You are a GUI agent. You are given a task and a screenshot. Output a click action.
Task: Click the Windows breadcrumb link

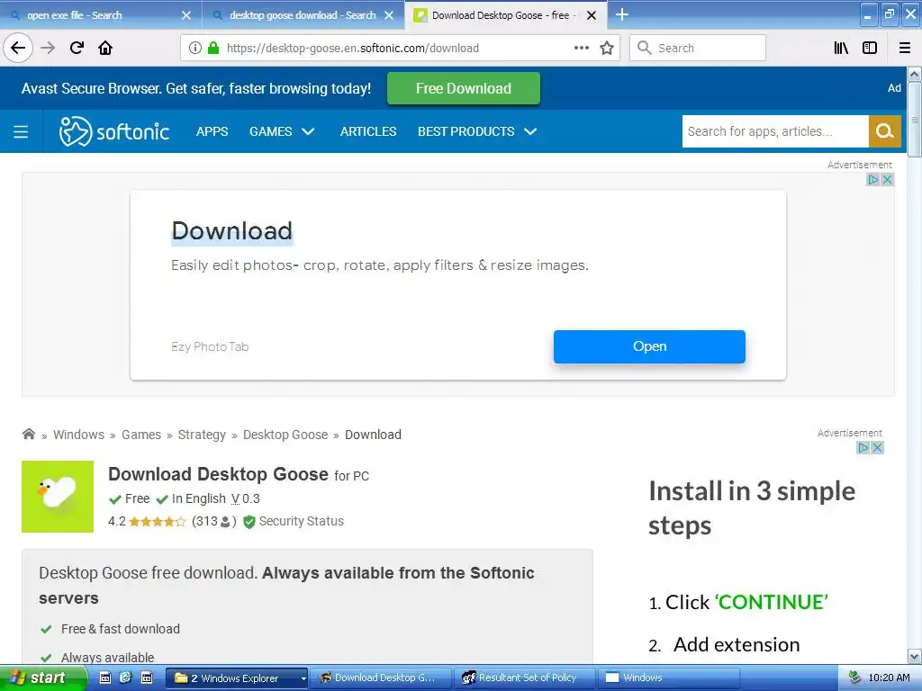tap(79, 435)
